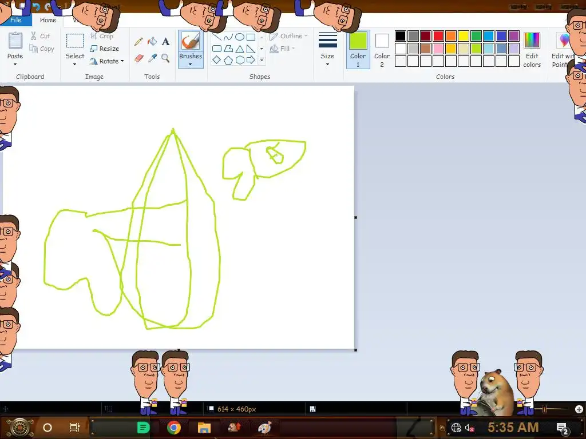Pick the lime green palette swatch

click(x=476, y=49)
